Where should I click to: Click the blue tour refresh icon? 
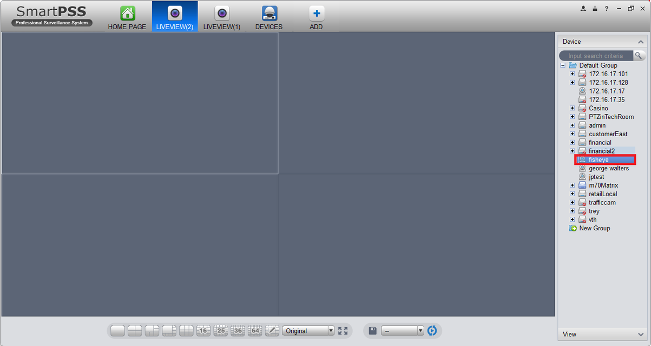(432, 330)
